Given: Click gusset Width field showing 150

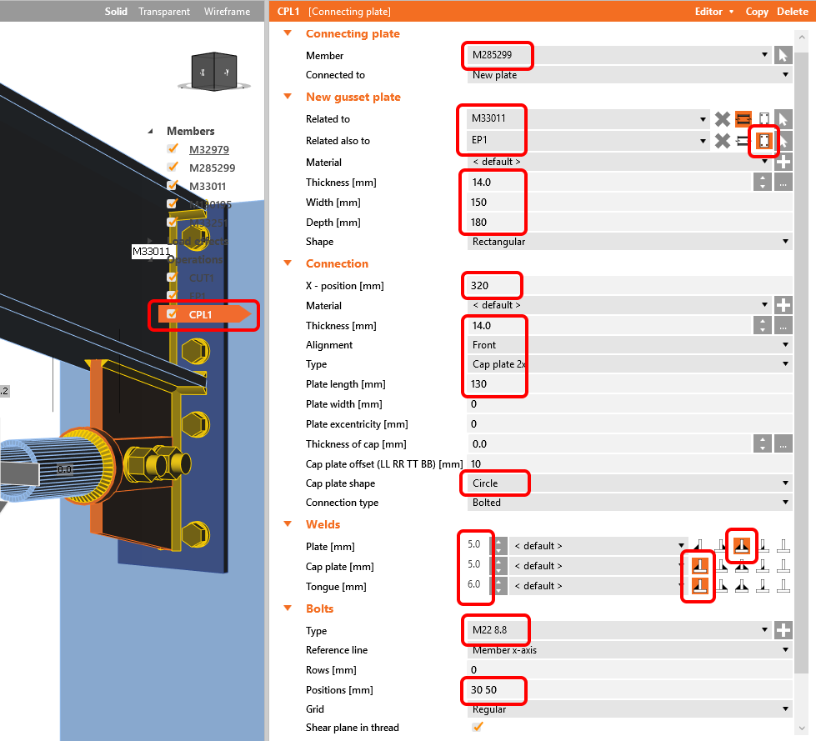Looking at the screenshot, I should tap(629, 202).
